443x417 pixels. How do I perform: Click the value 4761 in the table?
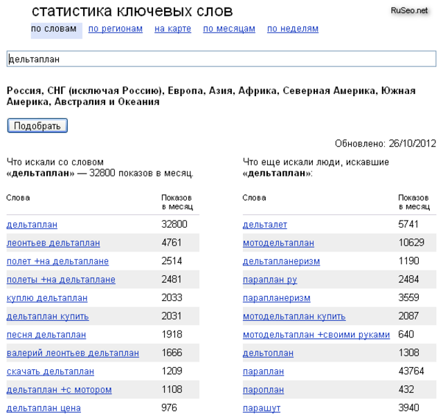point(171,243)
